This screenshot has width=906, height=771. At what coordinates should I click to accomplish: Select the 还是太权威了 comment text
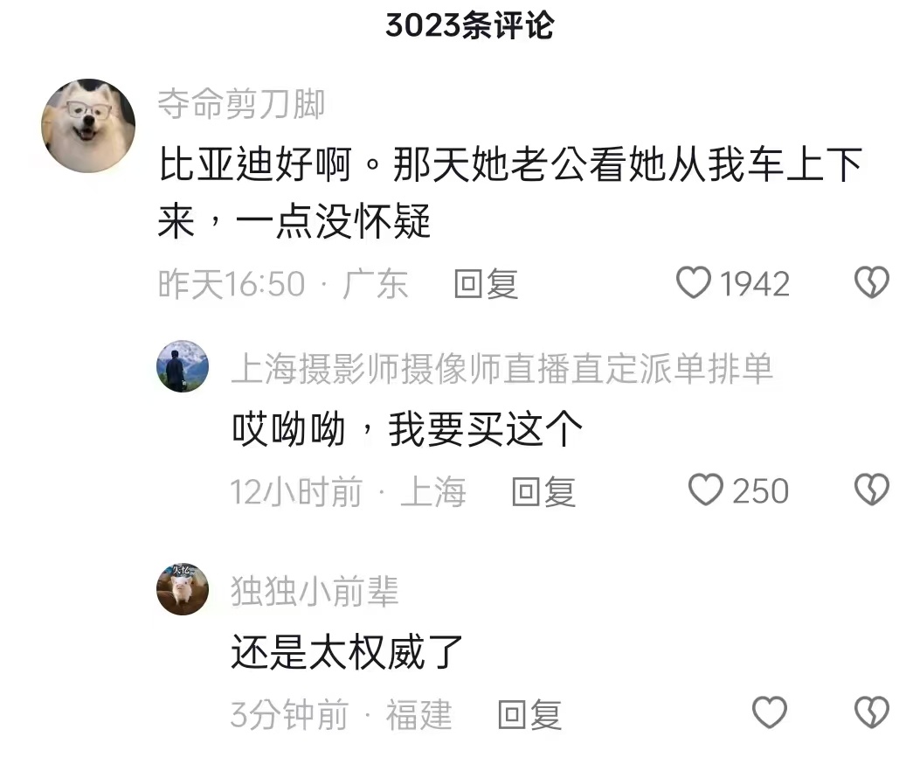[347, 652]
